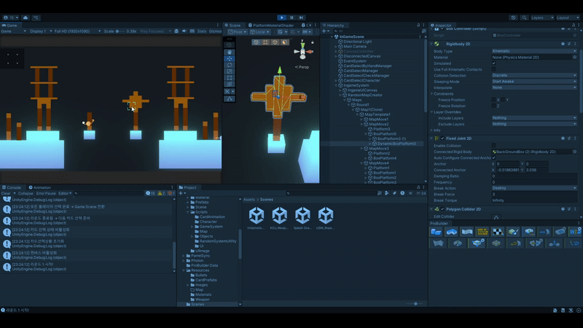The image size is (583, 328).
Task: Toggle Error Pause in the Console
Action: (x=46, y=193)
